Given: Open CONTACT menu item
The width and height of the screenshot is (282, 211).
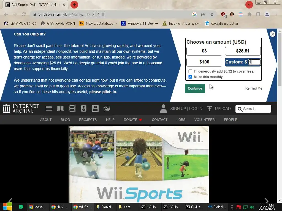Looking at the screenshot, I should 159,120.
